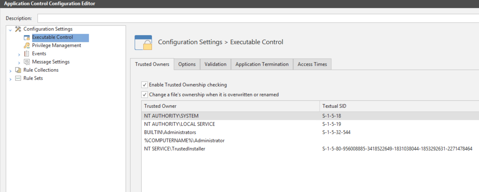This screenshot has width=479, height=192.
Task: Click the Message Settings icon
Action: click(x=27, y=62)
